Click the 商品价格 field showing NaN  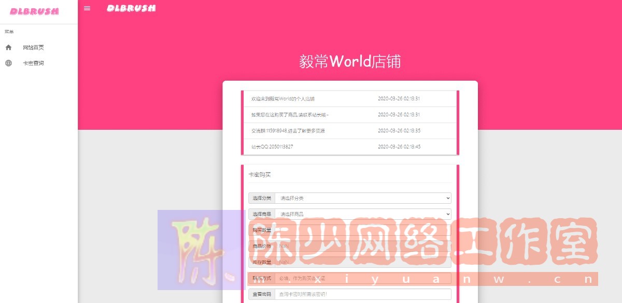[x=363, y=246]
